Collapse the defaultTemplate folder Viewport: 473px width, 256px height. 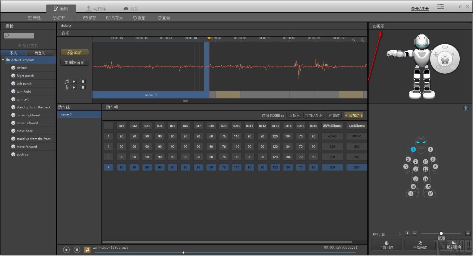3,60
